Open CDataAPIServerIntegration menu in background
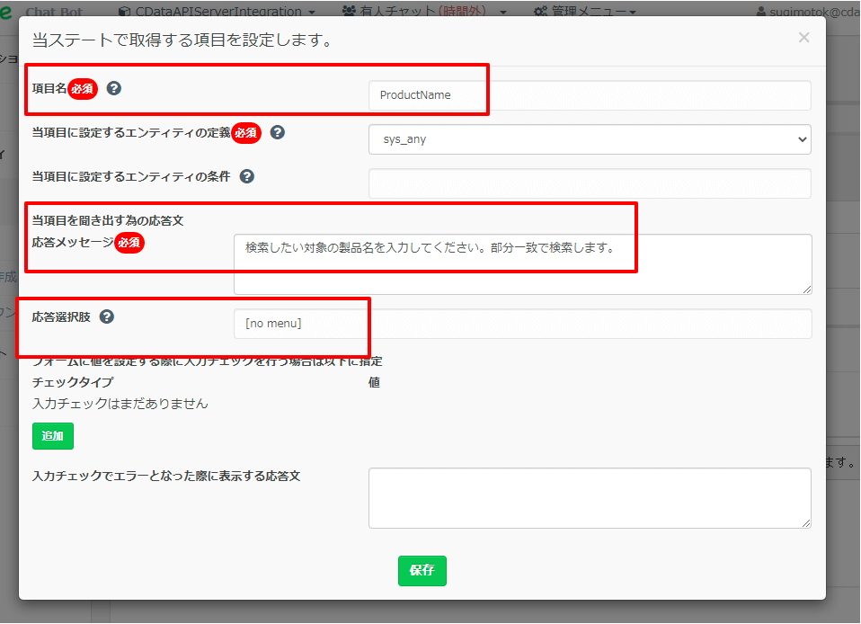 click(x=217, y=11)
